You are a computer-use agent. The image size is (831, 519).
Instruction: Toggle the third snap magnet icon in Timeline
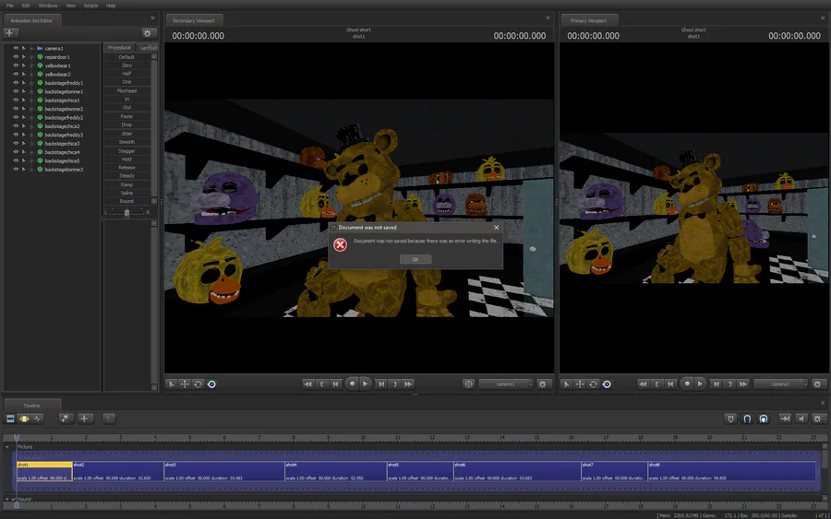tap(764, 419)
